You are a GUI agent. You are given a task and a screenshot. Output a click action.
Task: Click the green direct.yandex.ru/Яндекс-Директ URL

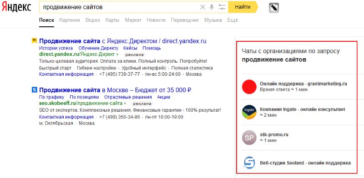tap(77, 54)
